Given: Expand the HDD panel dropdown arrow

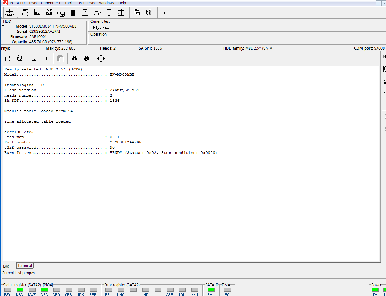Looking at the screenshot, I should (3, 26).
